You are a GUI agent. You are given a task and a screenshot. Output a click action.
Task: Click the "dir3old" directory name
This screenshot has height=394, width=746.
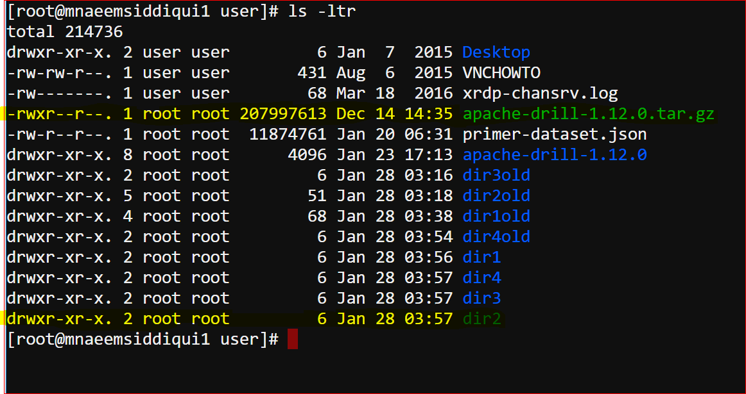click(496, 175)
